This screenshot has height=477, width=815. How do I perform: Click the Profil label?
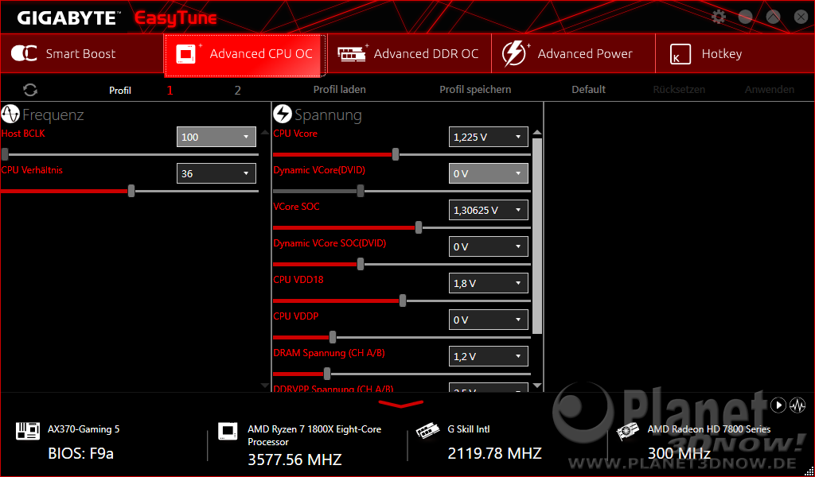pyautogui.click(x=120, y=91)
